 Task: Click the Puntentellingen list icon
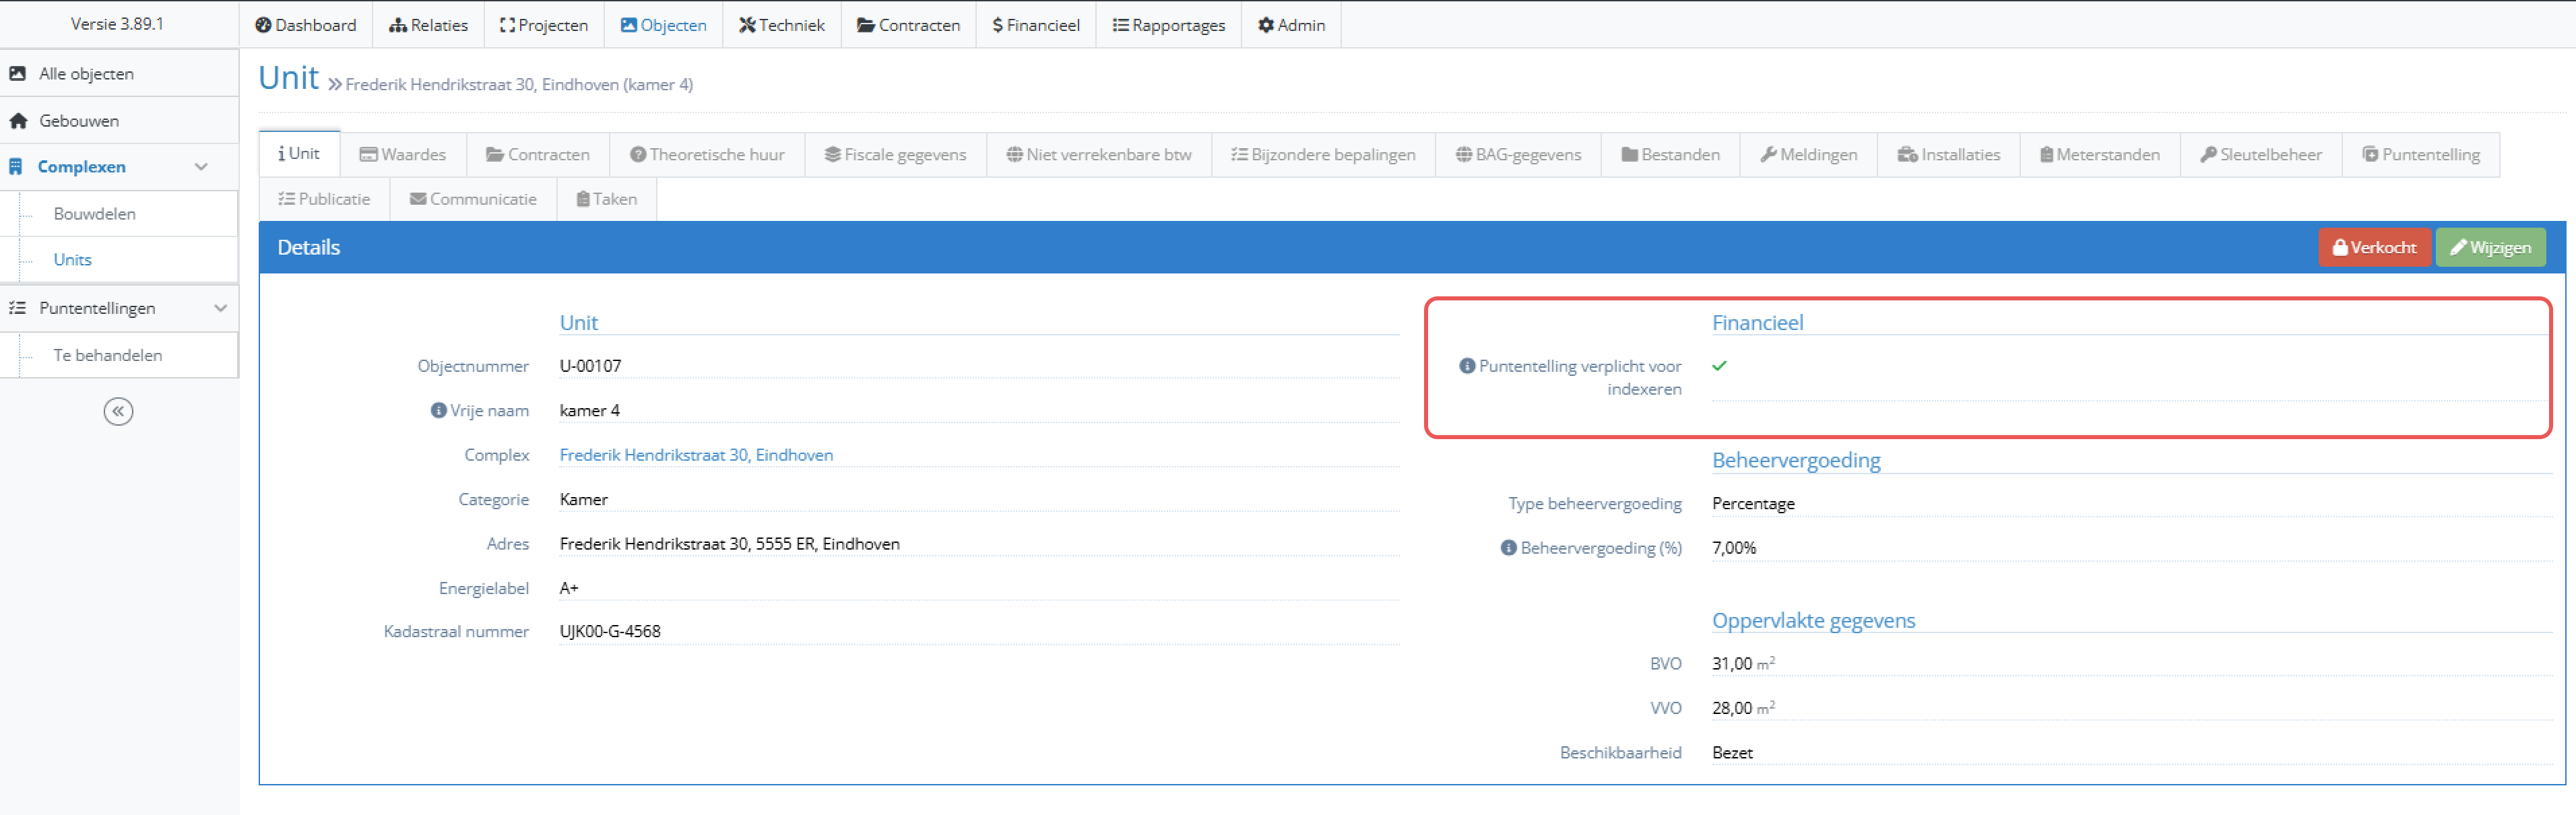(17, 307)
